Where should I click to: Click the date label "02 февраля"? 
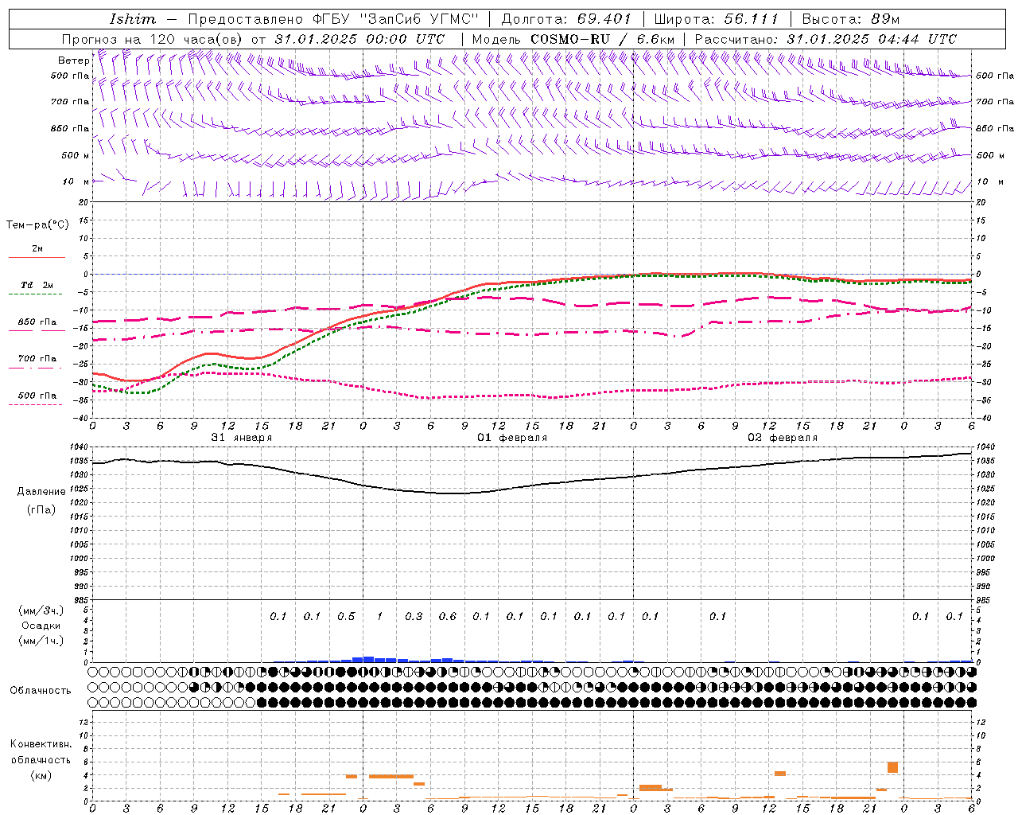tap(782, 438)
